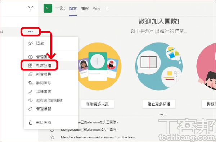Click the edit team pencil icon
The image size is (216, 142).
(31, 92)
